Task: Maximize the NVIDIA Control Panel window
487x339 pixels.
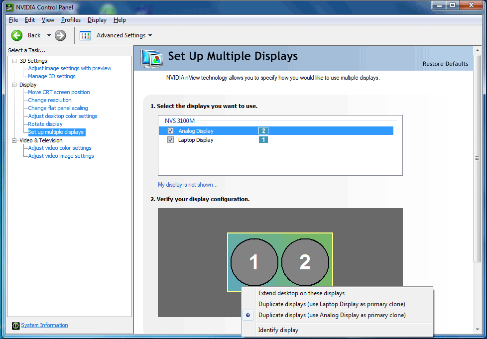Action: (x=453, y=5)
